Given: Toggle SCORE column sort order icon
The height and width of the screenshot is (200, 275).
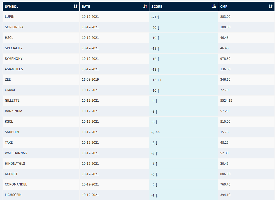Looking at the screenshot, I should click(x=214, y=7).
